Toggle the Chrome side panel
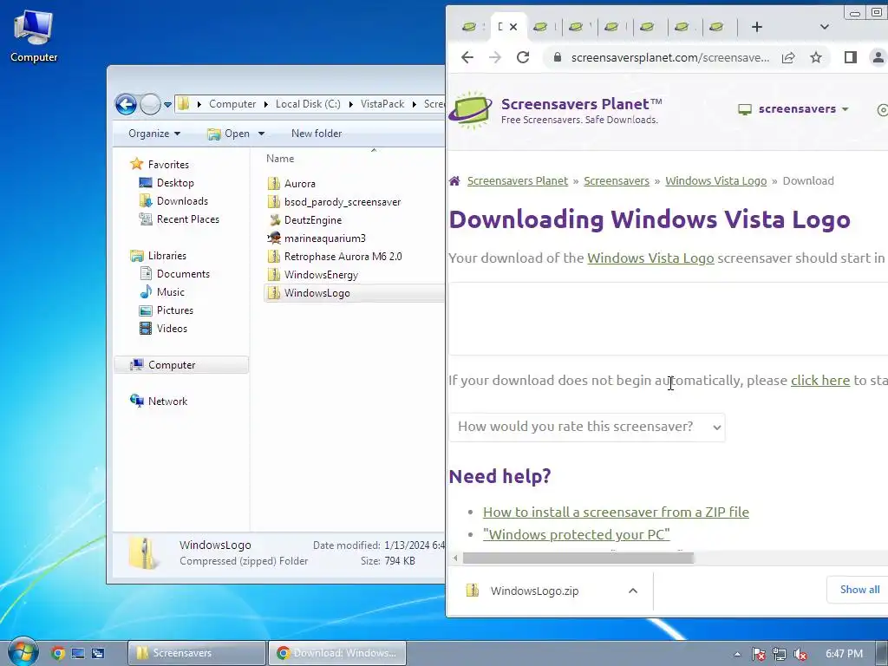Image resolution: width=888 pixels, height=666 pixels. [x=850, y=57]
